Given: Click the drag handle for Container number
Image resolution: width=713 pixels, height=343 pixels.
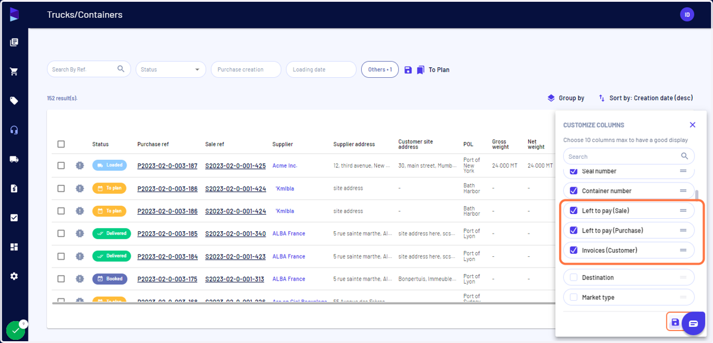Looking at the screenshot, I should point(683,191).
